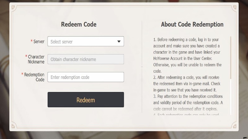Focus the Obtain character nickname field
248x139 pixels.
(x=86, y=59)
